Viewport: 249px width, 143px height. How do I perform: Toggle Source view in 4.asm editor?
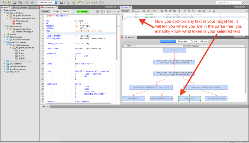(x=125, y=11)
